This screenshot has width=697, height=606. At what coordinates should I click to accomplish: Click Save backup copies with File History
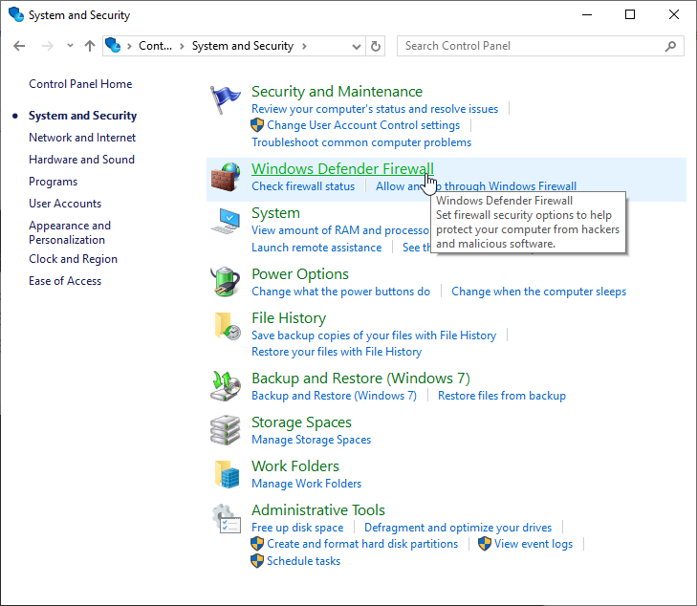point(374,335)
